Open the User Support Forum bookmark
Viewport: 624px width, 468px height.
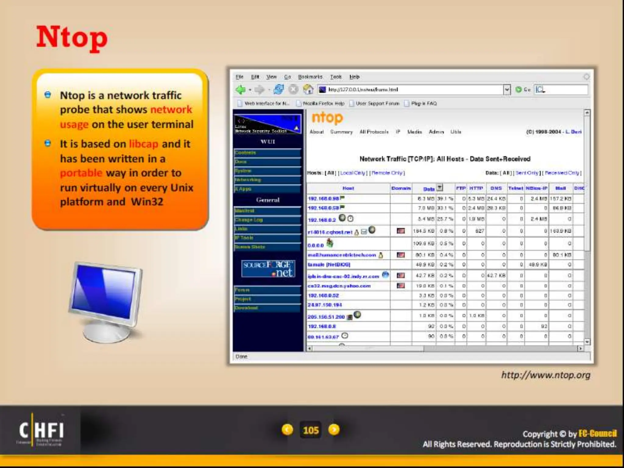[374, 104]
